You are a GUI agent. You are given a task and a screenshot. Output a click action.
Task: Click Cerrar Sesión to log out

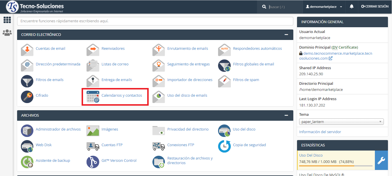pyautogui.click(x=375, y=6)
